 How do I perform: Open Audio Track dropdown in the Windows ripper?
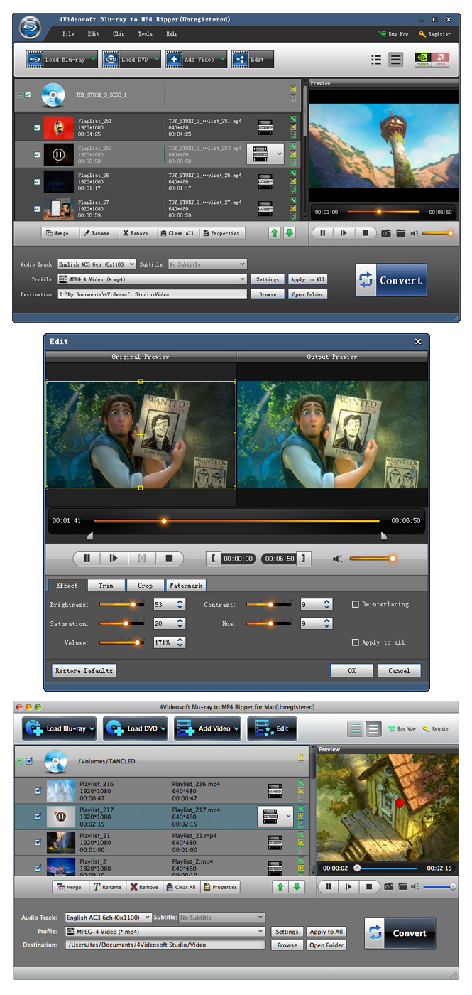pos(97,264)
